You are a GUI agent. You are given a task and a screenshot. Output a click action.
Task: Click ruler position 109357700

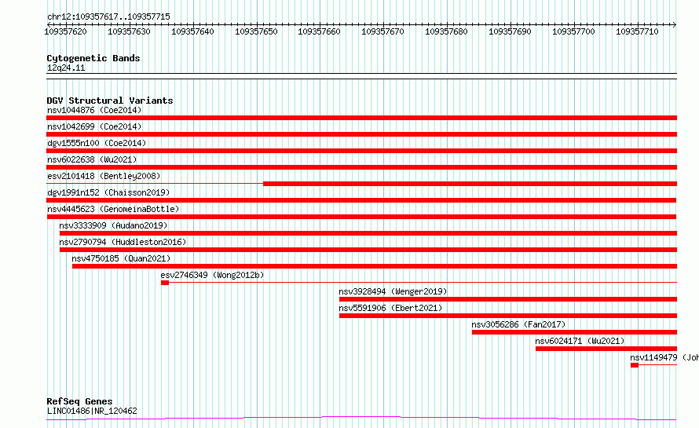pyautogui.click(x=574, y=31)
